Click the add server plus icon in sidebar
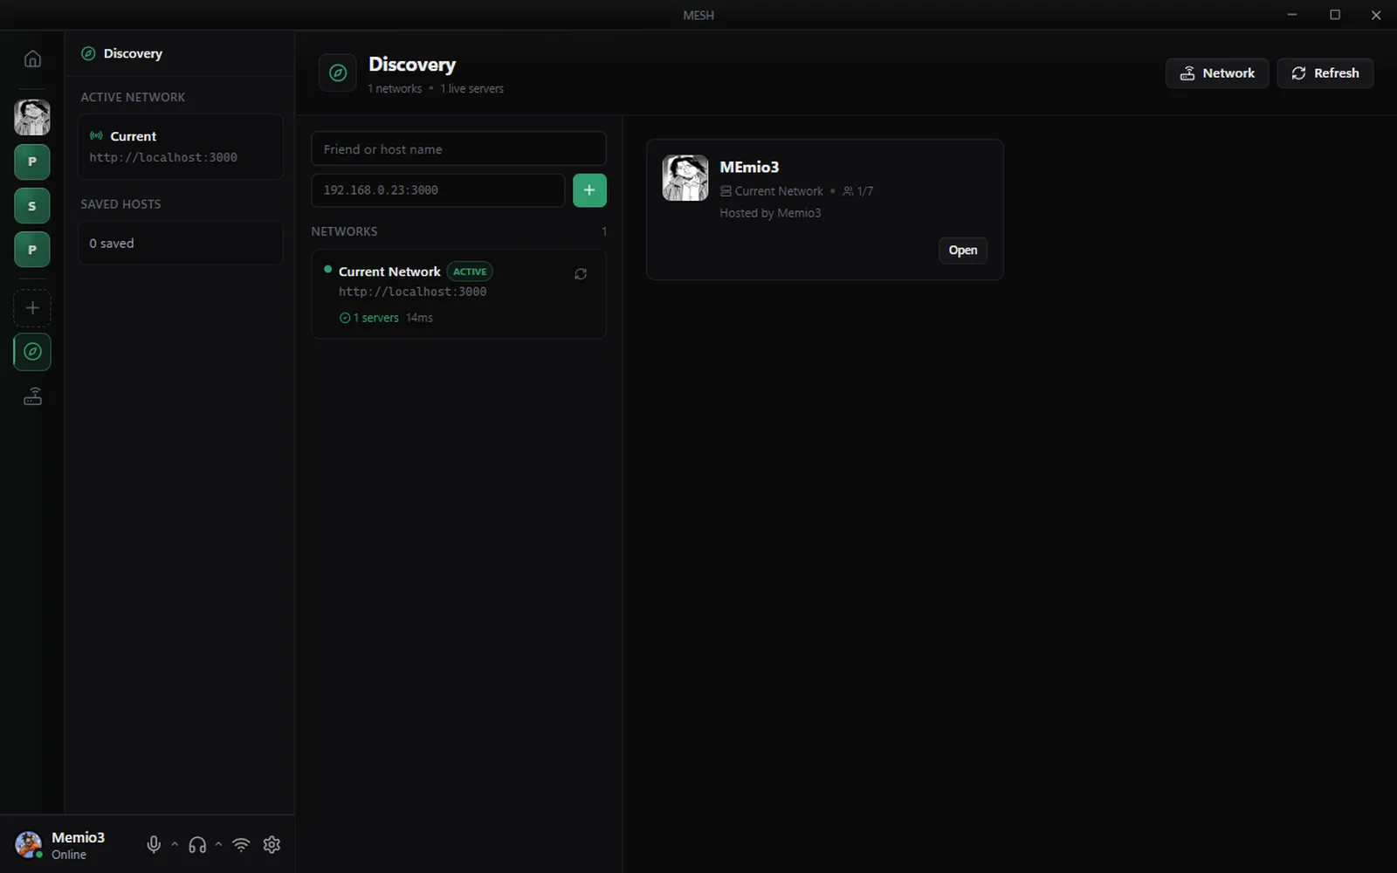The height and width of the screenshot is (873, 1397). pos(32,308)
